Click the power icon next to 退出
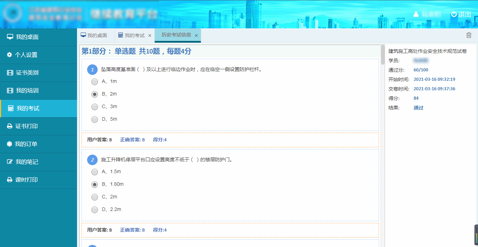 pos(454,14)
